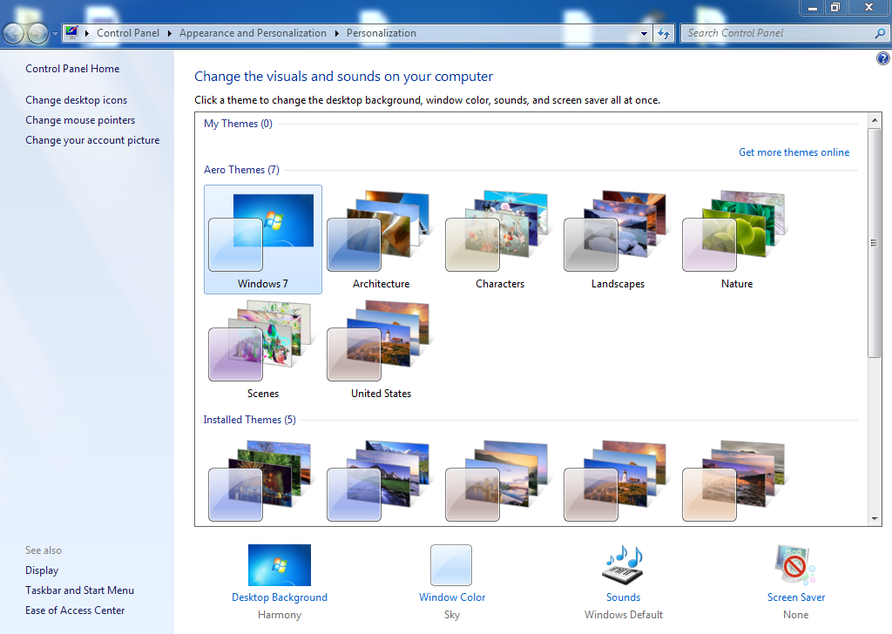
Task: Open Change mouse pointers
Action: tap(80, 120)
